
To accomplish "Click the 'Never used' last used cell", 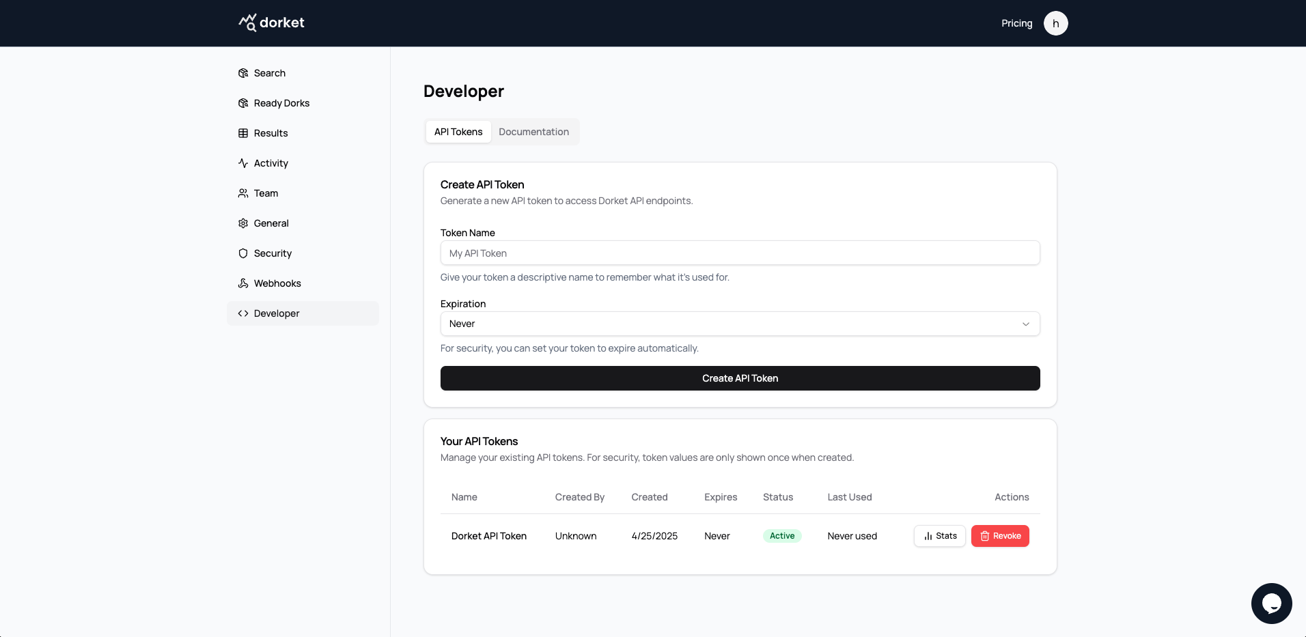I will tap(852, 536).
